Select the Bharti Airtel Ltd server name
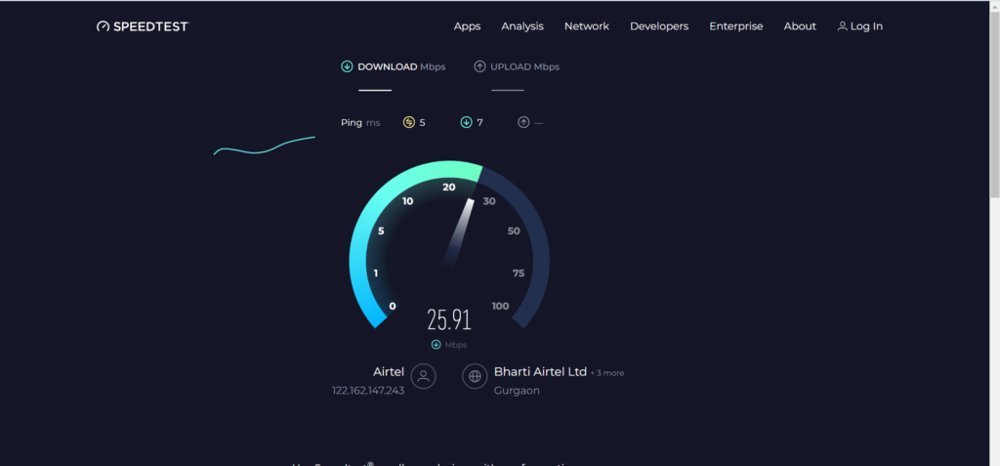Viewport: 1000px width, 466px height. (x=540, y=371)
